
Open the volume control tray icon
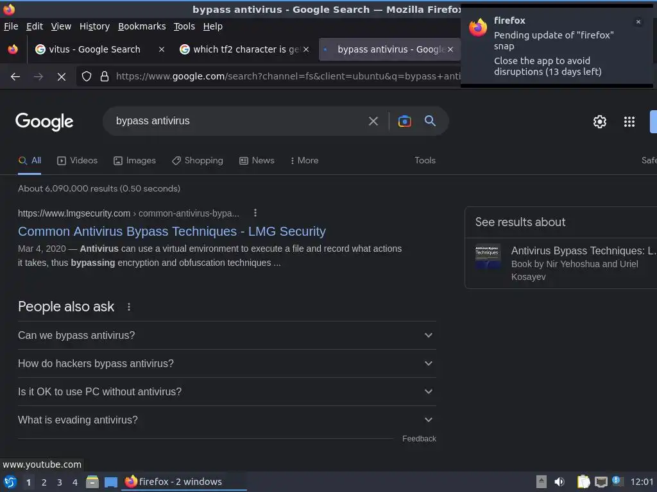point(559,482)
